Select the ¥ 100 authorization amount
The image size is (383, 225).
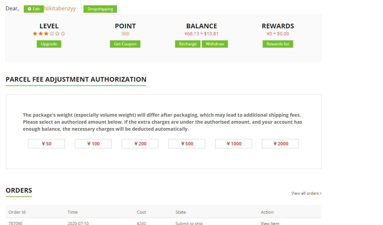pyautogui.click(x=93, y=144)
